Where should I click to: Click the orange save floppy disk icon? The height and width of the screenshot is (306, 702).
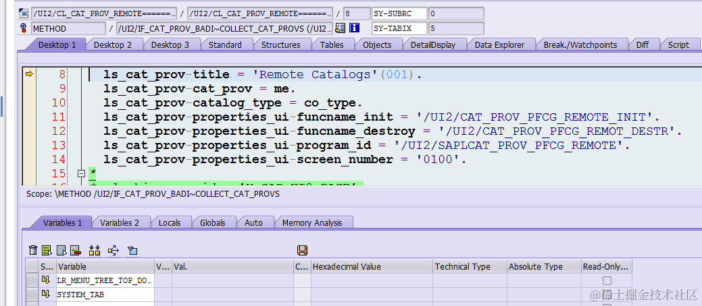click(302, 250)
